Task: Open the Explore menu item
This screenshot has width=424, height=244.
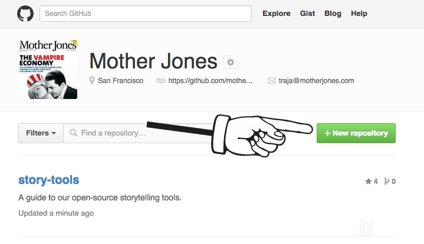Action: tap(277, 14)
